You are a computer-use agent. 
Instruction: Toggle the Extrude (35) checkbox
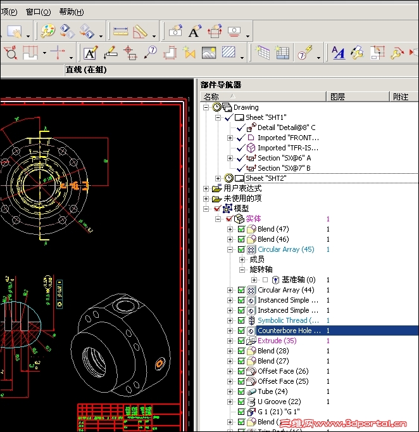point(241,341)
